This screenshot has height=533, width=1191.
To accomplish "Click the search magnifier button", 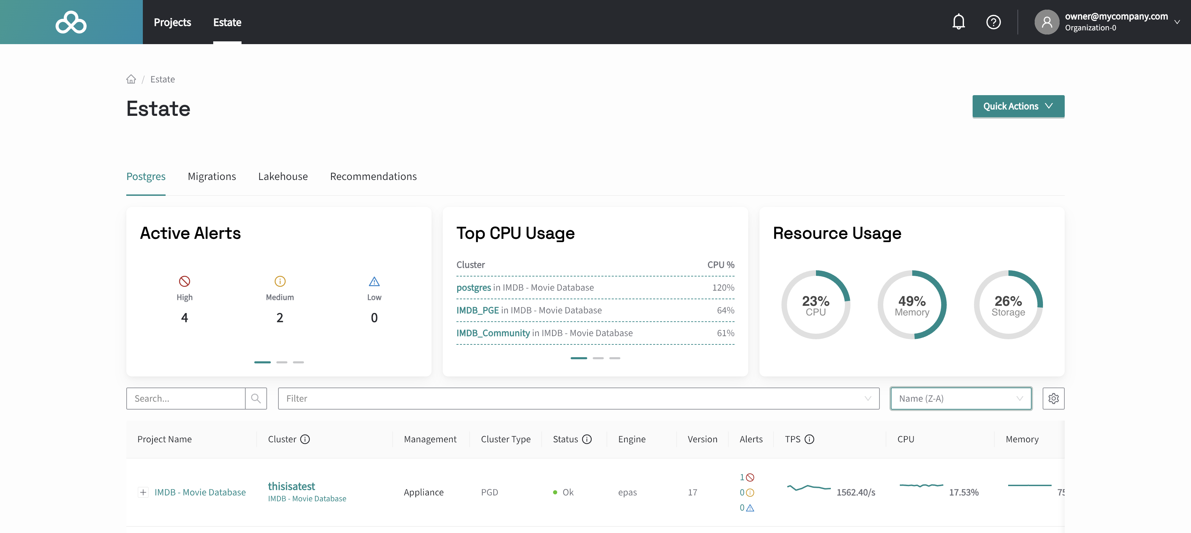I will click(x=256, y=398).
